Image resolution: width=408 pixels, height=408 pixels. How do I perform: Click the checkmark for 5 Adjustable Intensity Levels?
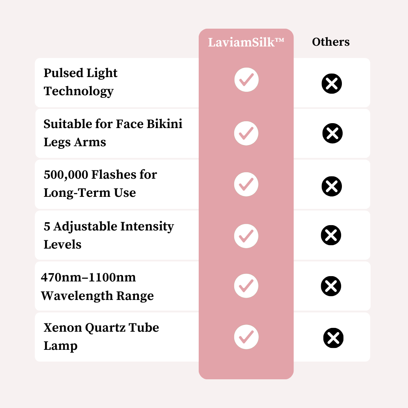tap(246, 236)
